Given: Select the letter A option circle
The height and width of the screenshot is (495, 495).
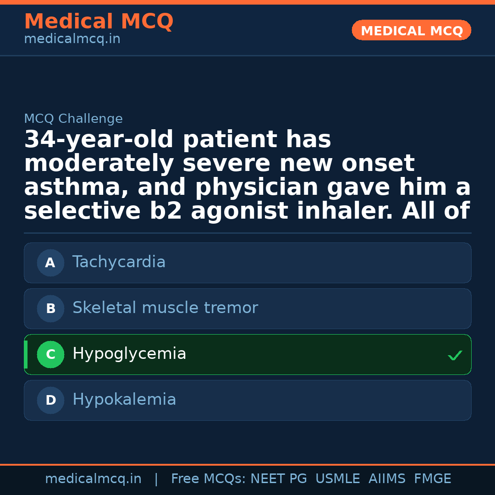Looking at the screenshot, I should point(50,263).
